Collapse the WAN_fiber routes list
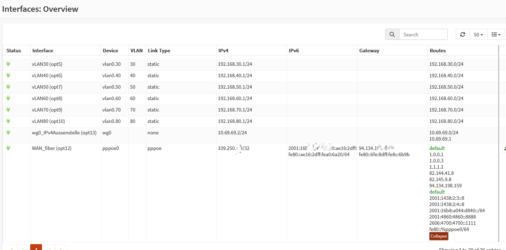The image size is (506, 250). (439, 236)
